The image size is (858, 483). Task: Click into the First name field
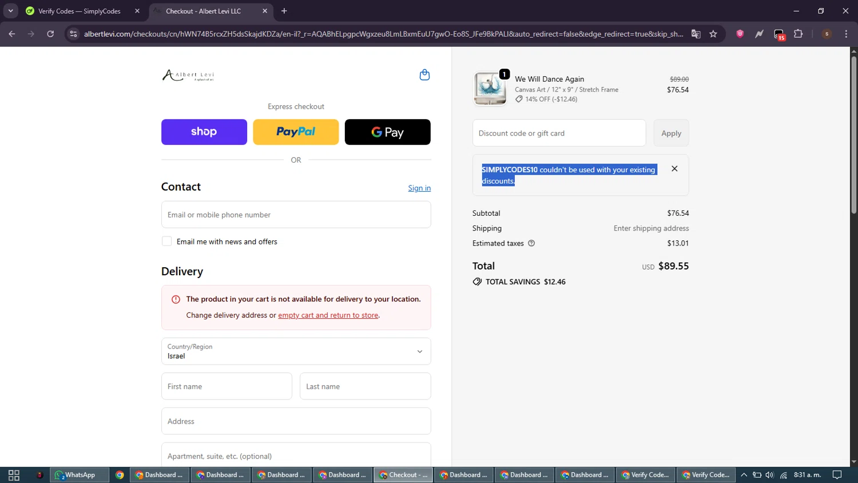(227, 386)
